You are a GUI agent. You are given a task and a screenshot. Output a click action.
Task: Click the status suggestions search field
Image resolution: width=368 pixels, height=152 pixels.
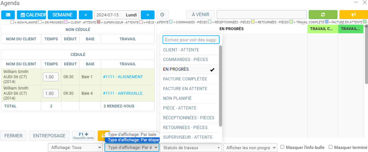[x=191, y=40]
